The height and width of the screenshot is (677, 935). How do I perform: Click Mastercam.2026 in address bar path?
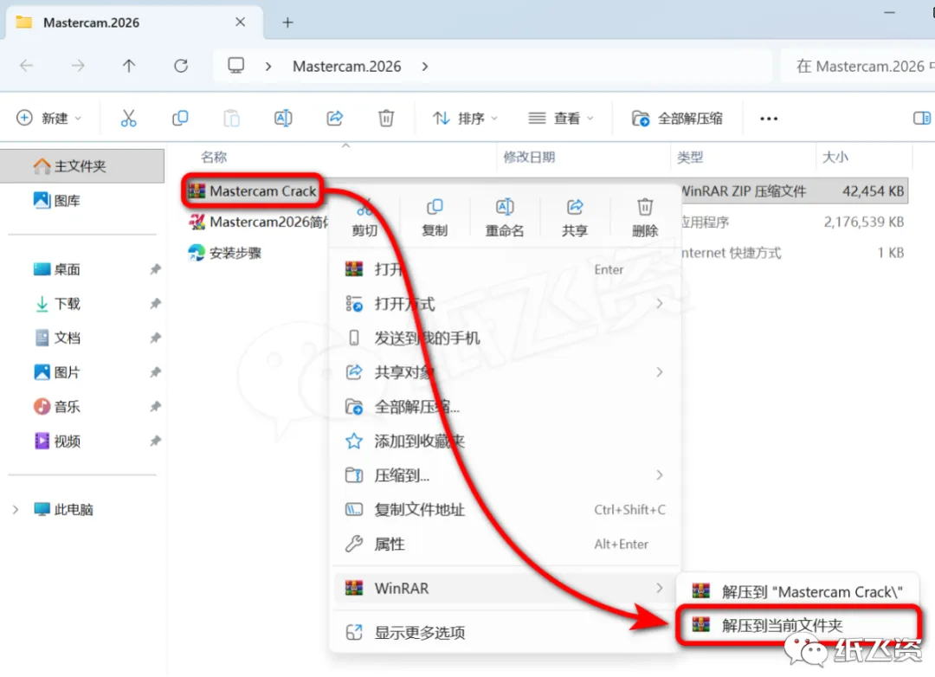pyautogui.click(x=347, y=66)
